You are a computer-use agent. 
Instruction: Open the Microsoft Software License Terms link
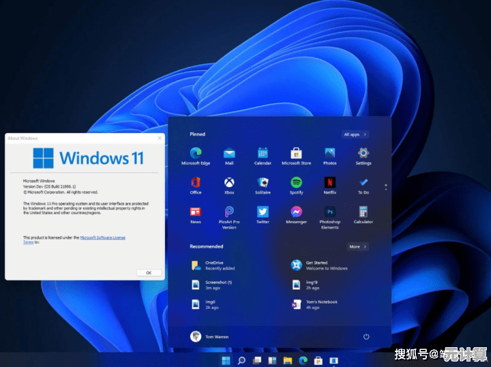(x=102, y=237)
